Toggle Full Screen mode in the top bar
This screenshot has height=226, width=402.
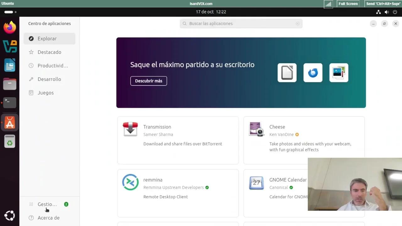(348, 3)
